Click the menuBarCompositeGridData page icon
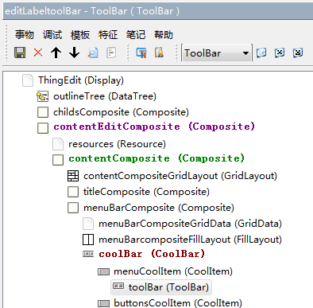The width and height of the screenshot is (313, 308). [x=88, y=224]
